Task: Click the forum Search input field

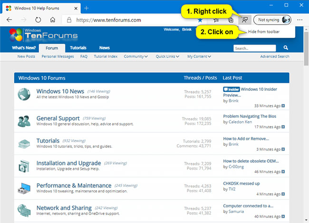Action: pos(255,48)
